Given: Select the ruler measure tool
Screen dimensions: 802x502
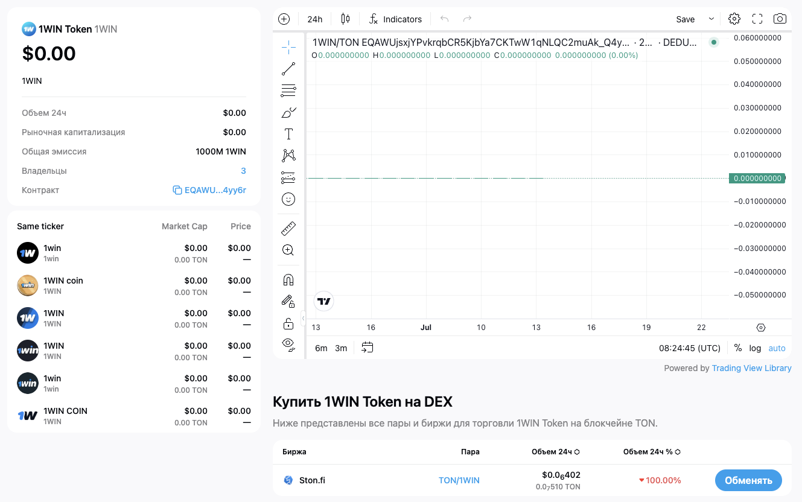Looking at the screenshot, I should pos(288,228).
